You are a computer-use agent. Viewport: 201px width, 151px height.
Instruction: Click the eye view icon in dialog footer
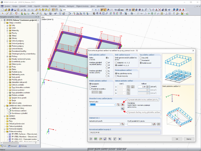click(120, 139)
